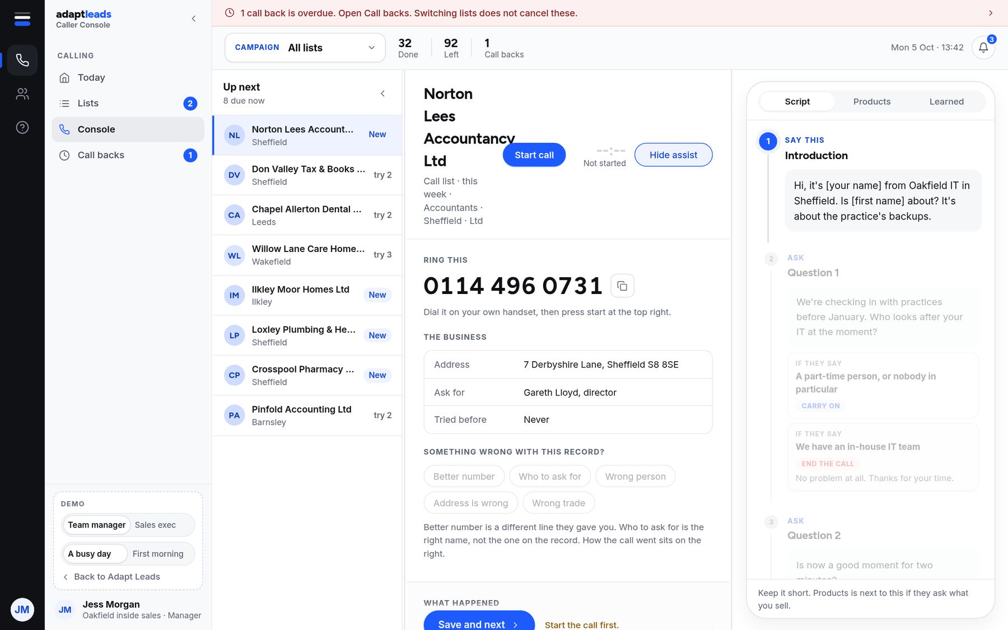The width and height of the screenshot is (1008, 630).
Task: Click the Wrong trade chip
Action: click(x=558, y=503)
